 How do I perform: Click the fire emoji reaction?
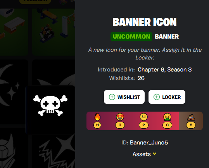point(97,117)
